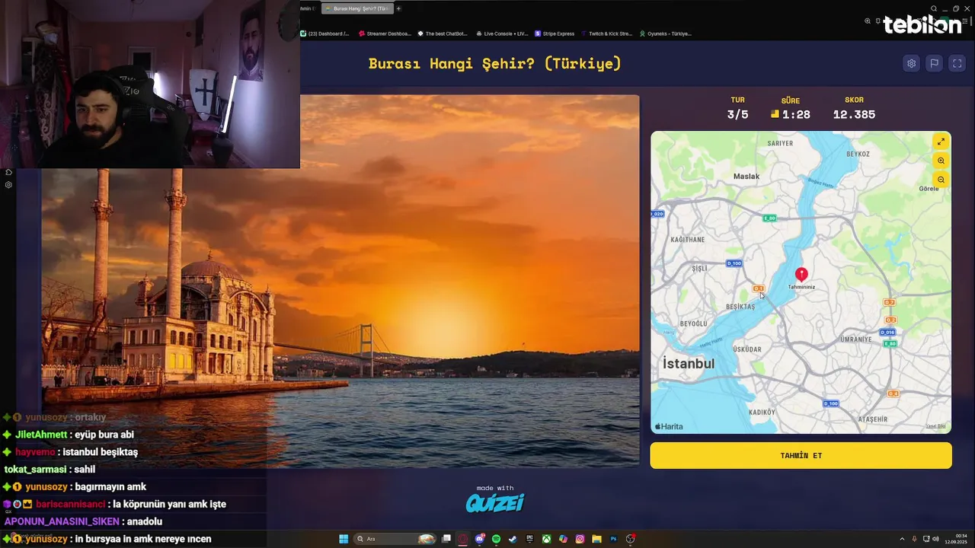Click the Yasal Bilgi legal link on the map
This screenshot has width=975, height=548.
[935, 426]
